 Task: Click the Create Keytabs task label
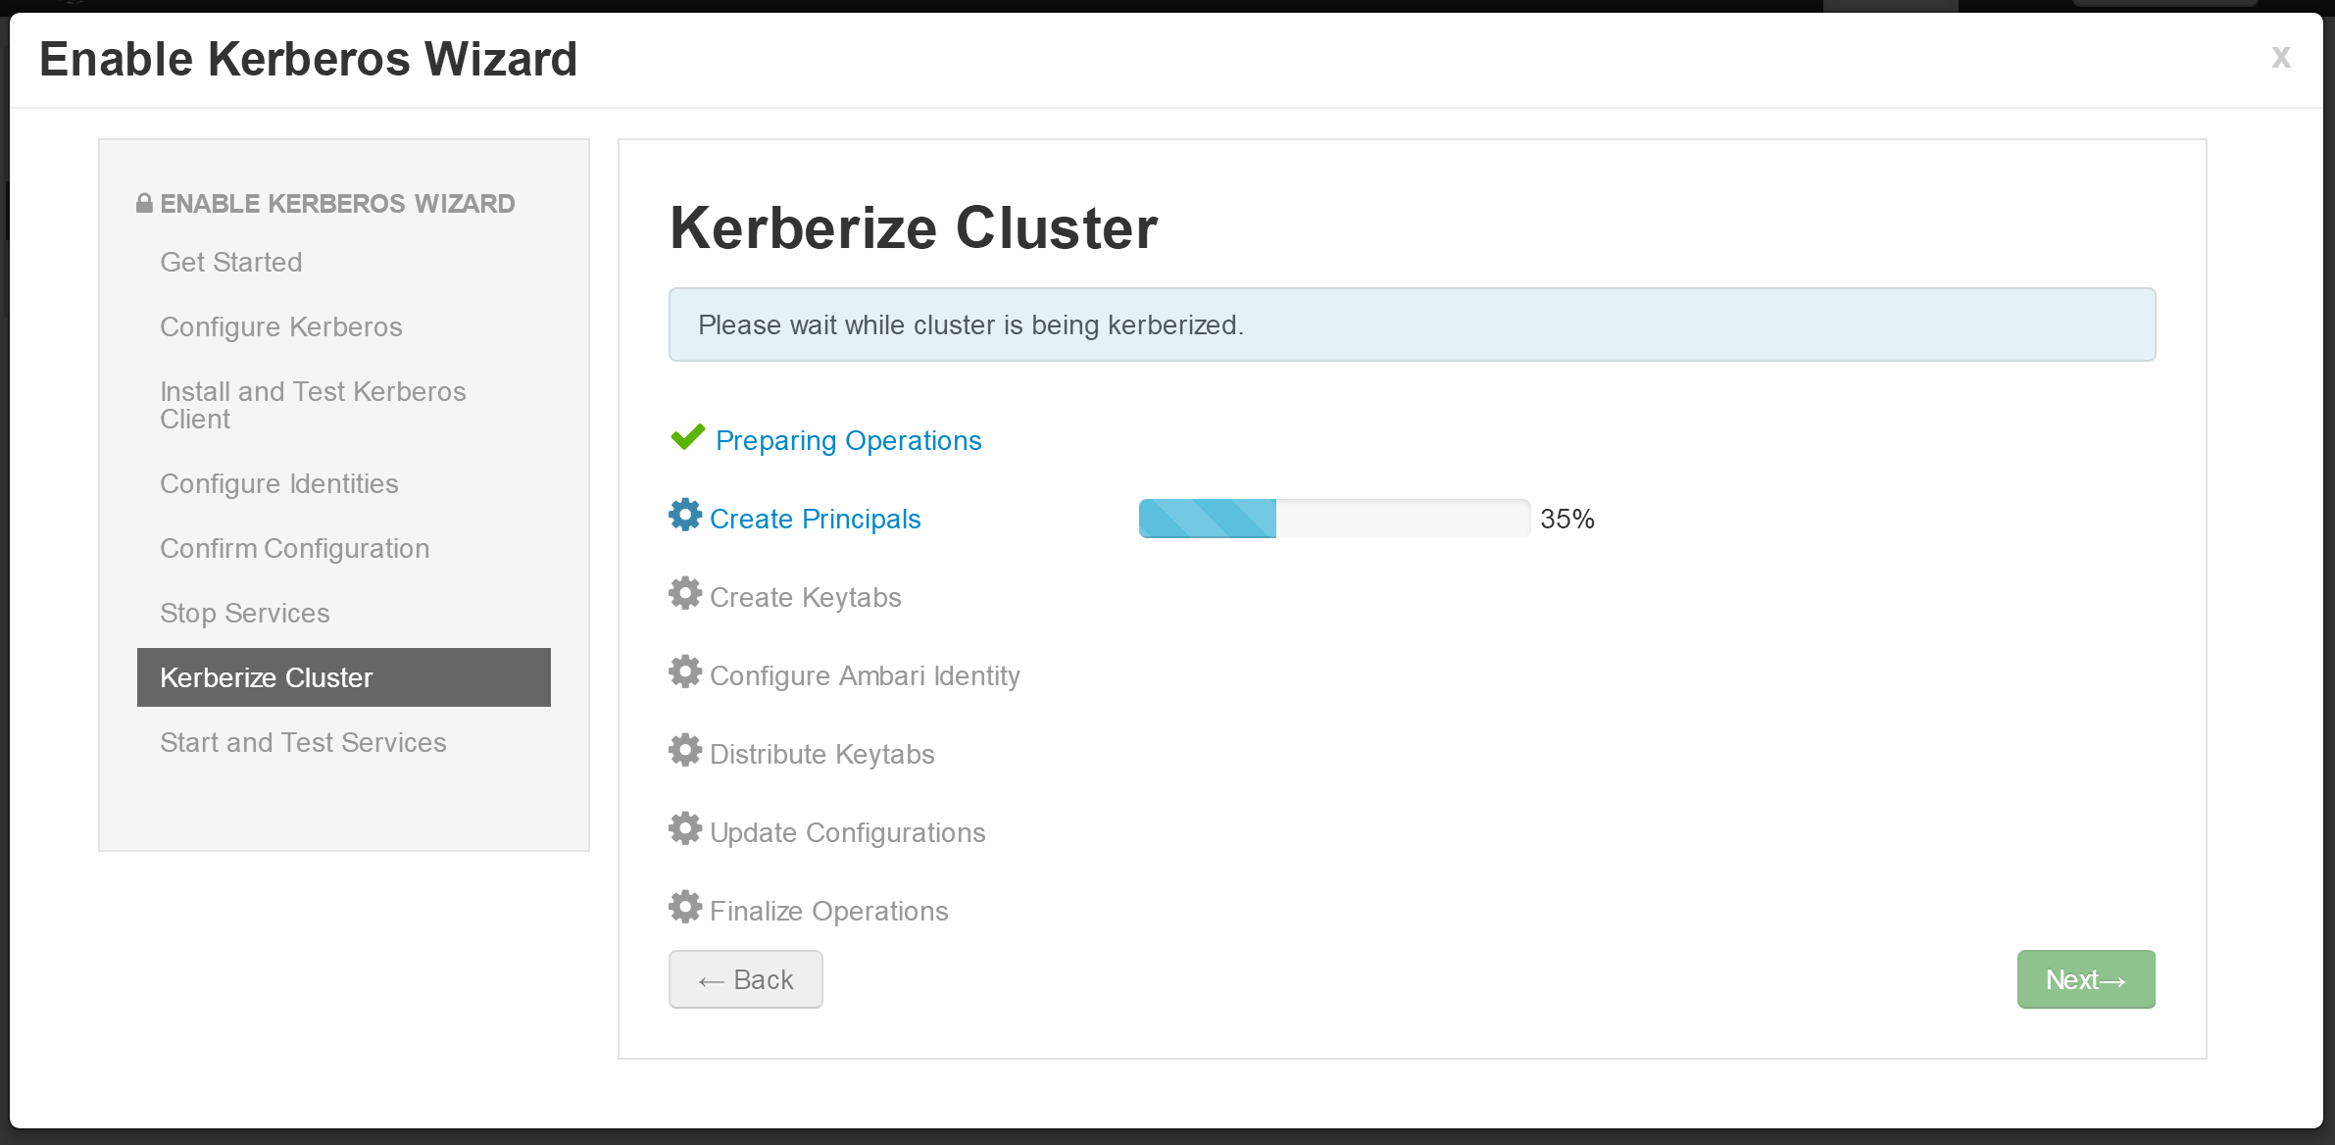click(x=805, y=598)
